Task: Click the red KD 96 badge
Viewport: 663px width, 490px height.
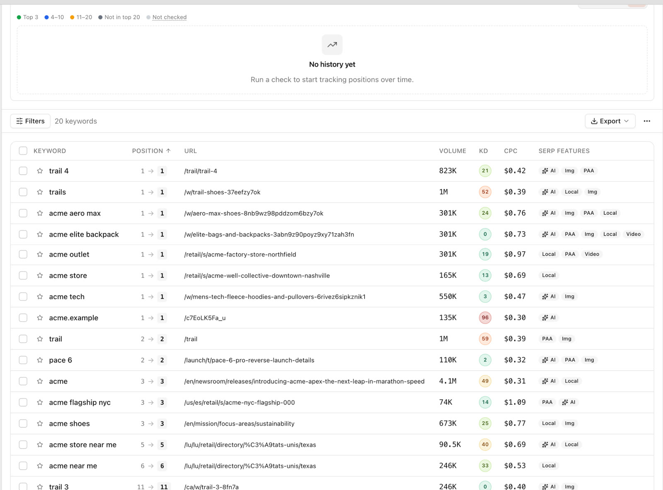Action: (x=485, y=318)
